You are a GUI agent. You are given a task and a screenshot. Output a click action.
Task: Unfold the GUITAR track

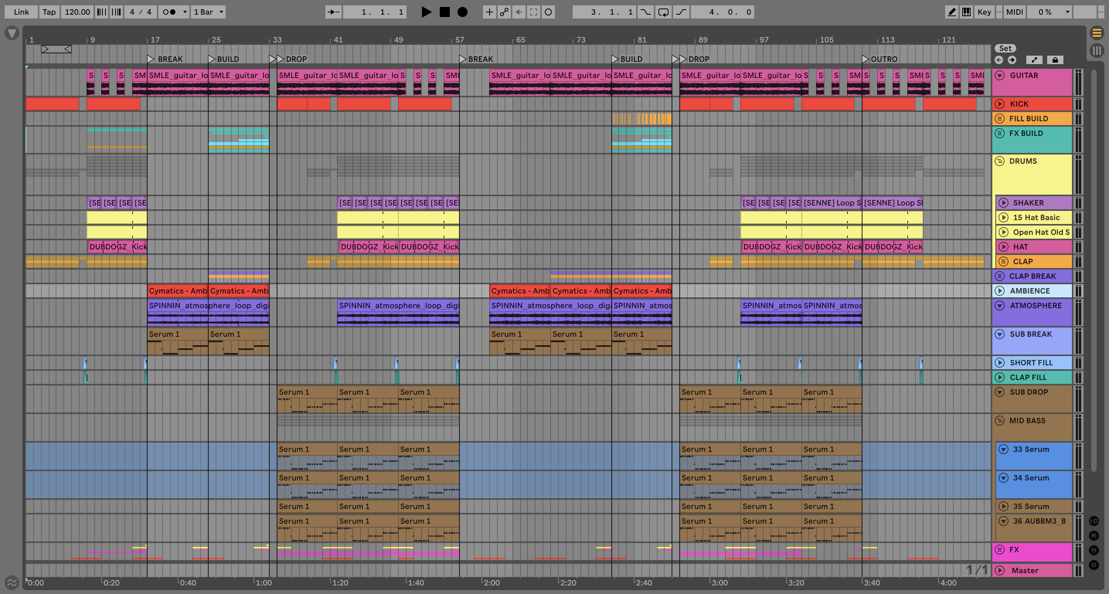(1000, 75)
